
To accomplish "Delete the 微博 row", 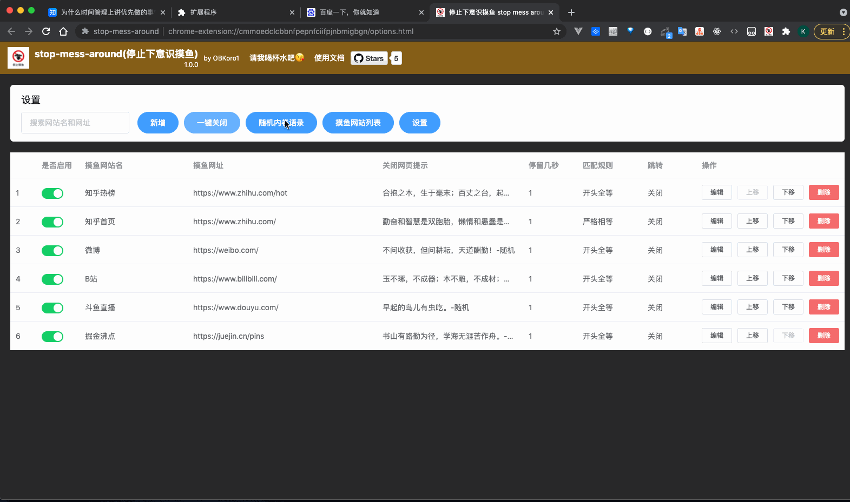I will (x=824, y=250).
